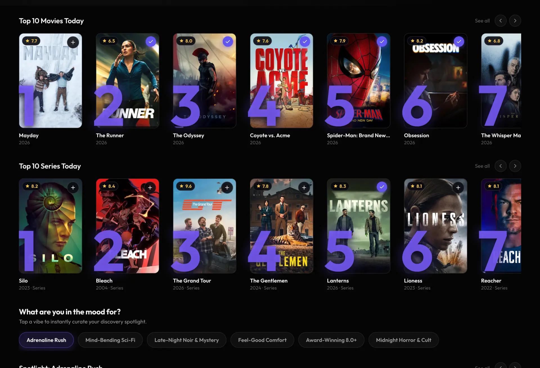Advance Top 10 Series with right chevron

[x=515, y=166]
